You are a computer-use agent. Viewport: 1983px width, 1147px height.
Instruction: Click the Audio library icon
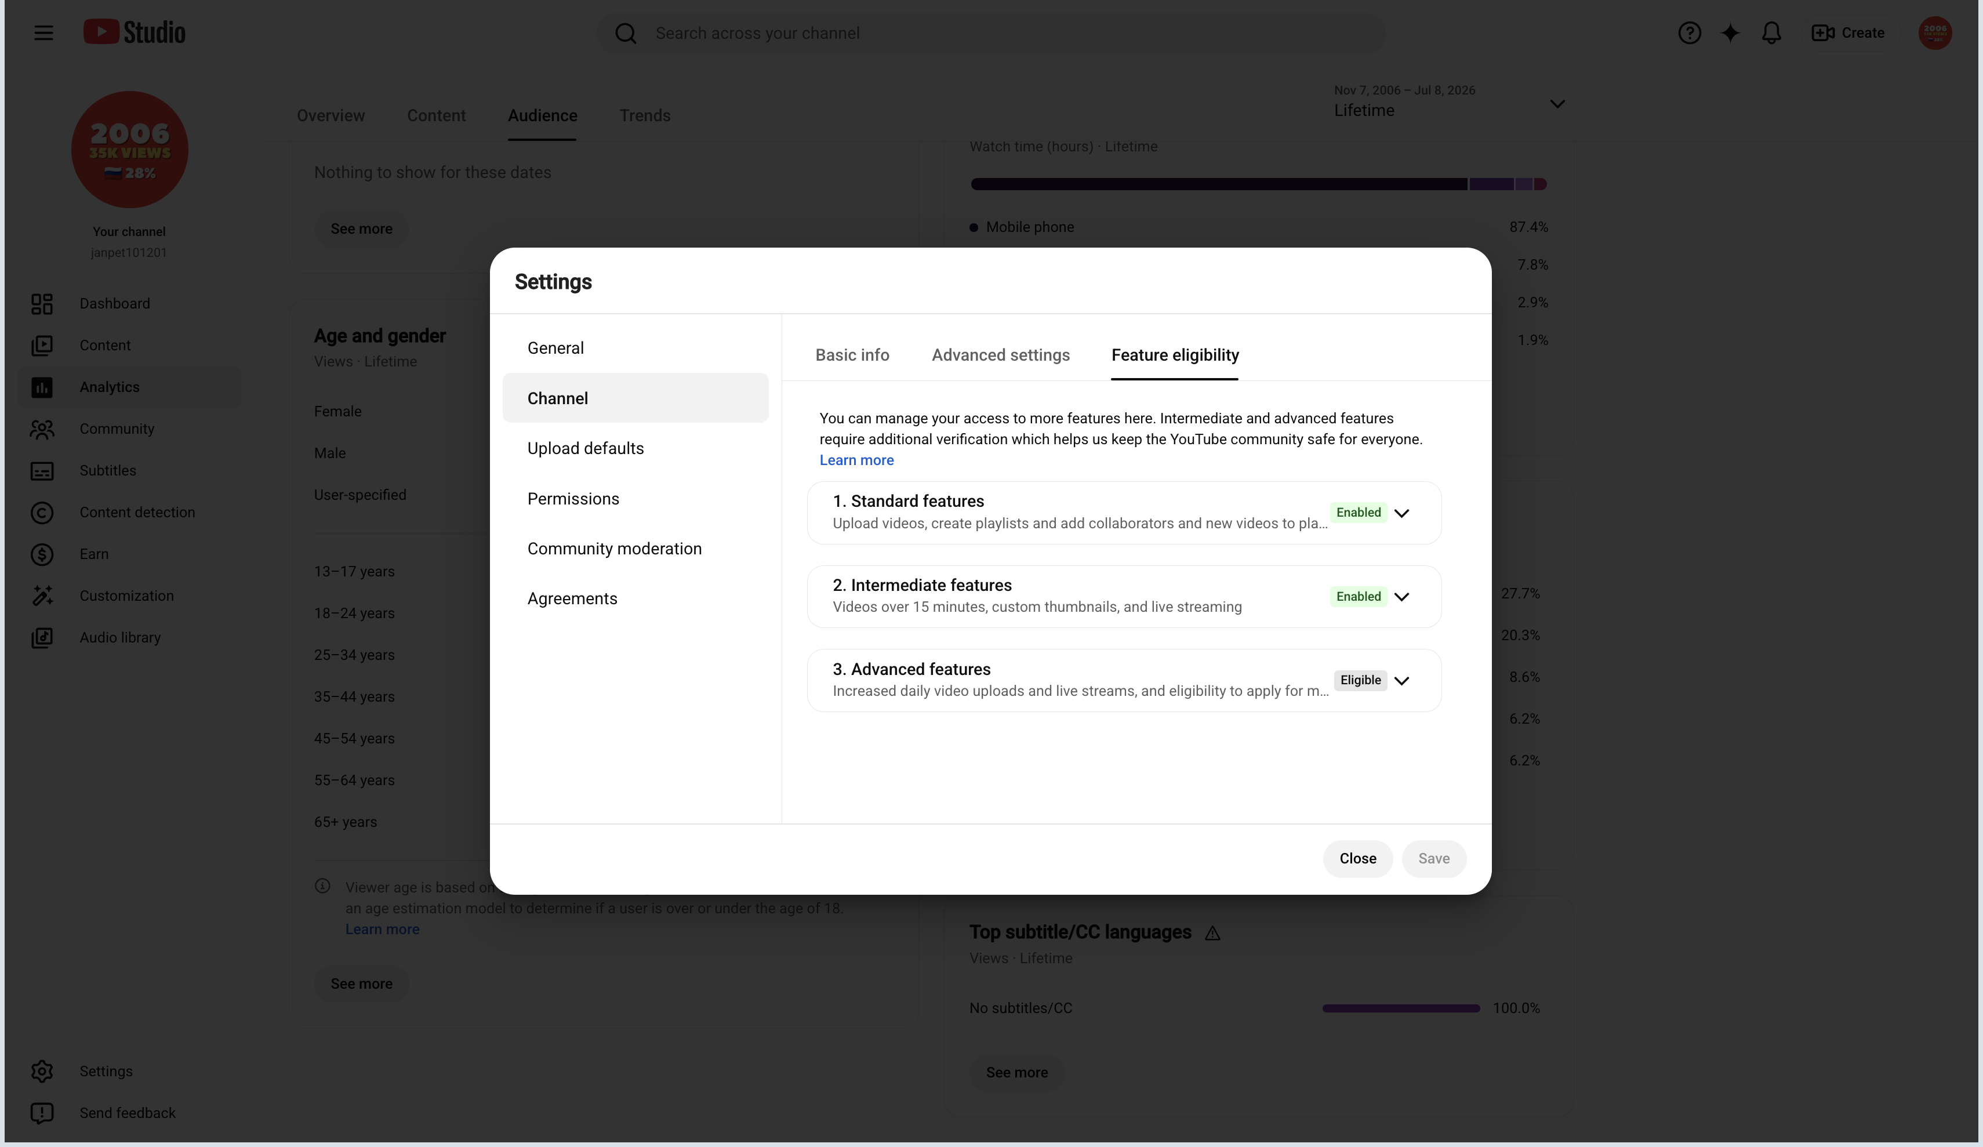click(42, 638)
